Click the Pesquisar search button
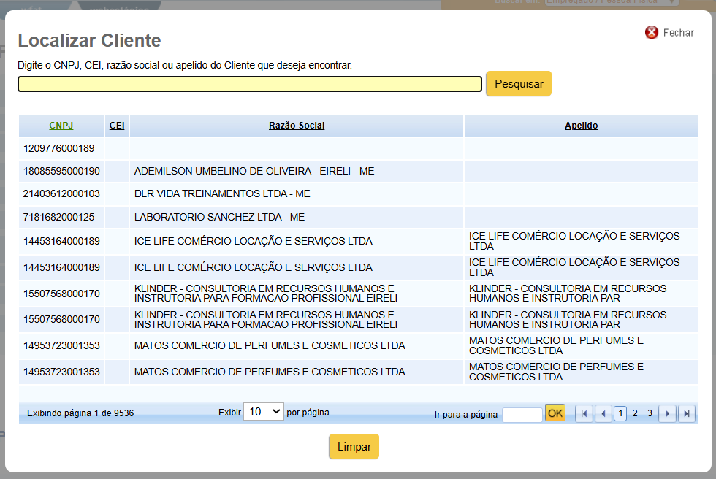716x479 pixels. pos(519,84)
